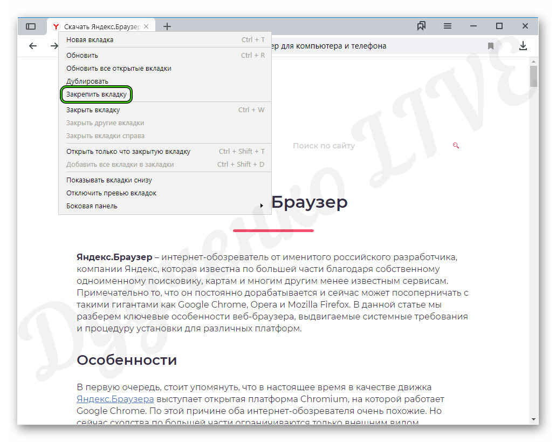Screen dimensions: 556x442
Task: Maximize the browser window
Action: [499, 26]
